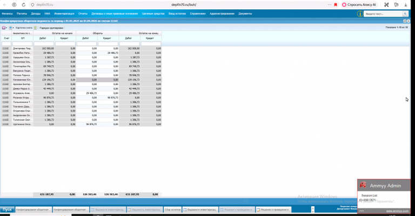Viewport: 415px width, 216px height.
Task: Select the Журавель Алек... row name cell
Action: pos(23,93)
